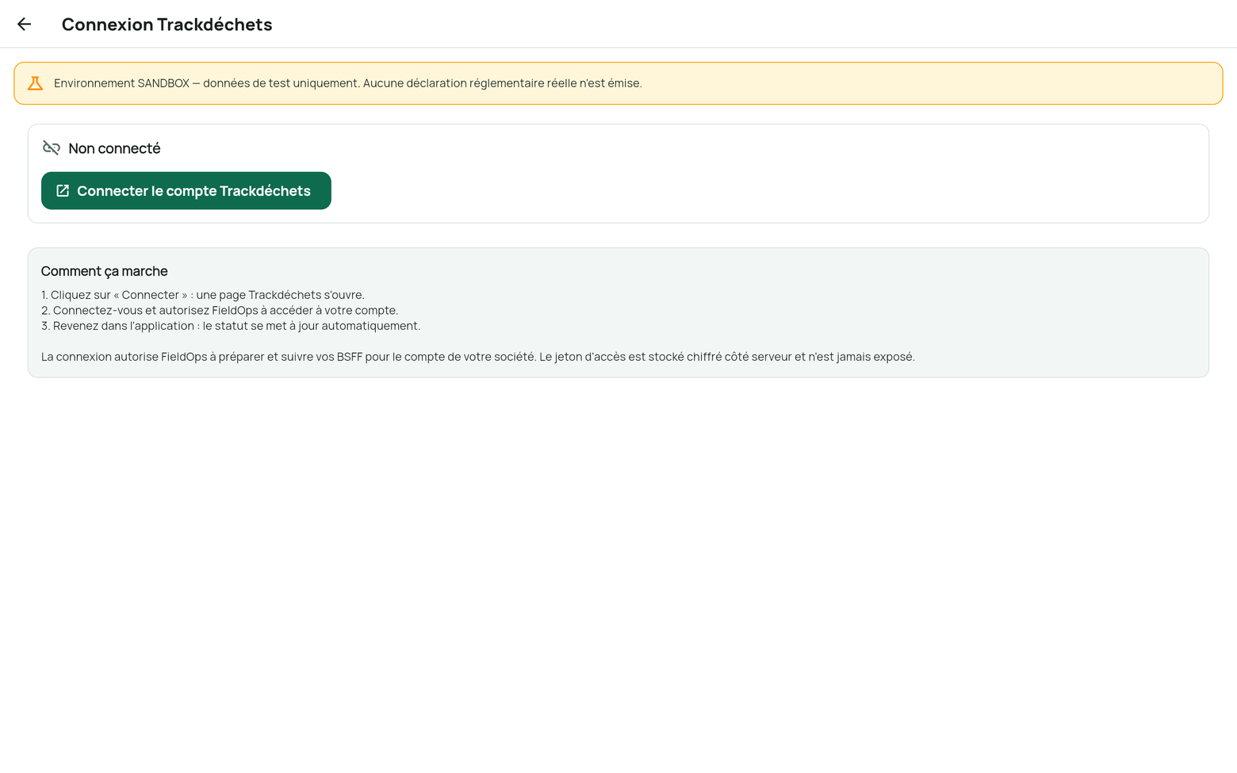Click step 3 'Revenez dans l'application'
This screenshot has height=773, width=1237.
231,326
